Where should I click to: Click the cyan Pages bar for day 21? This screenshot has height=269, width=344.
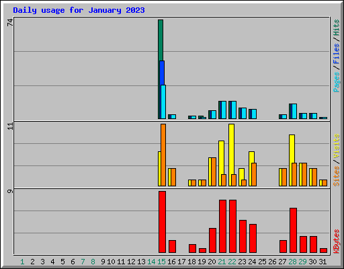point(224,110)
